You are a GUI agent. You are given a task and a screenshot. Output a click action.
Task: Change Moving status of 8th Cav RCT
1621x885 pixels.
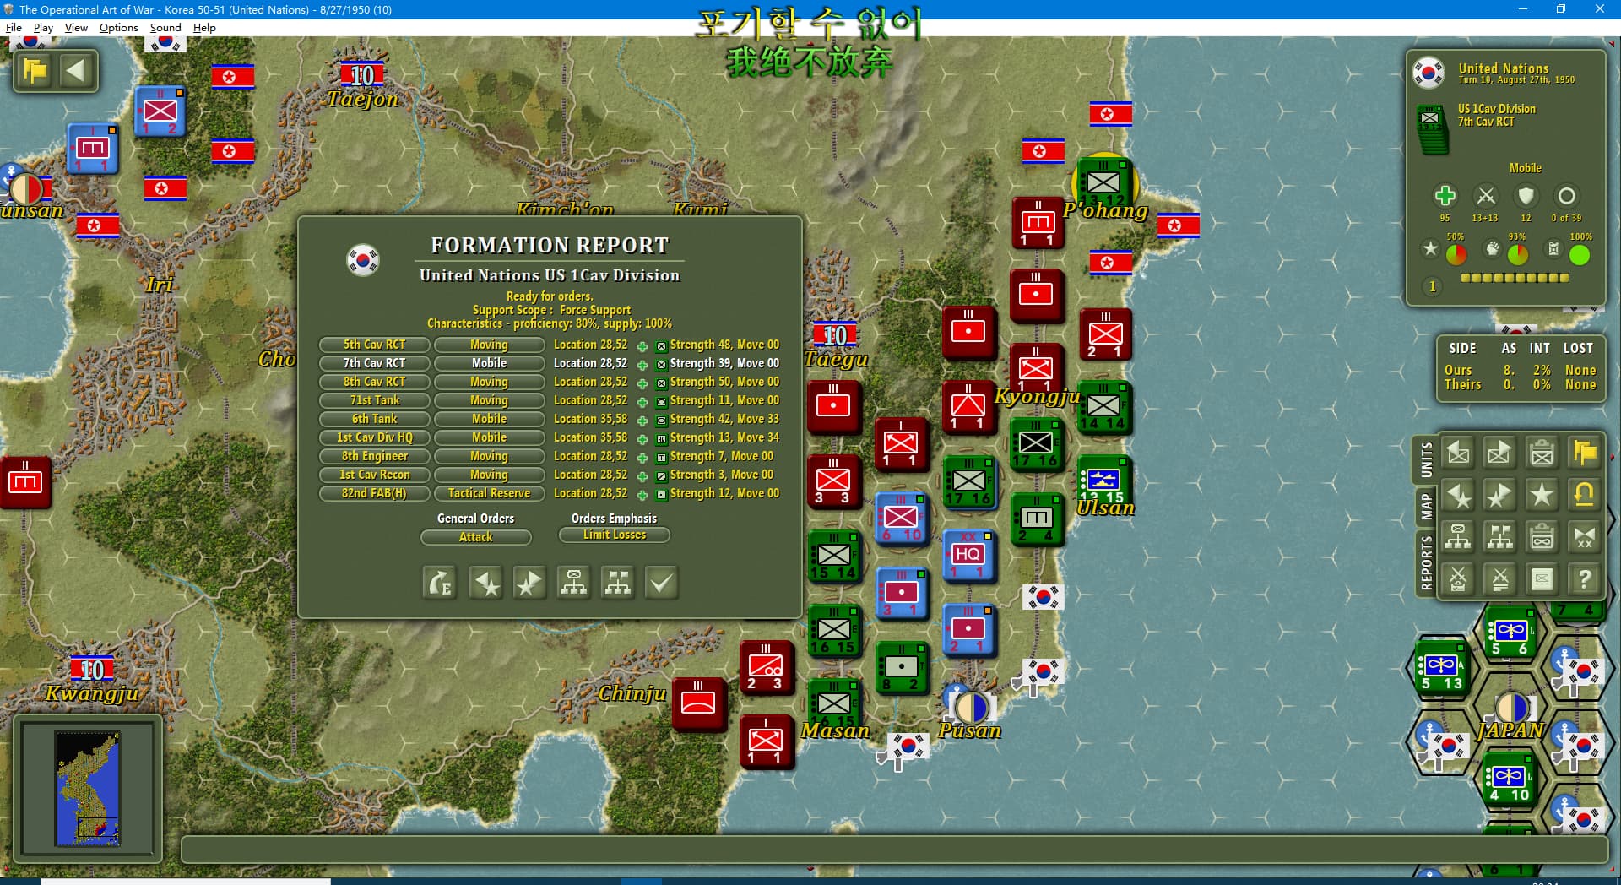[x=489, y=382]
